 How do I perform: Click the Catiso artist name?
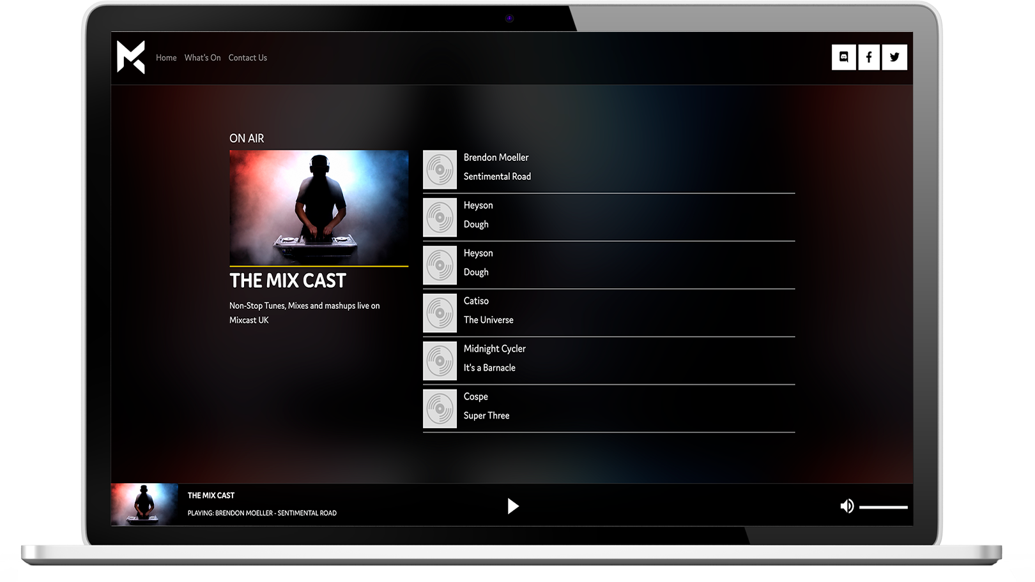click(x=476, y=301)
